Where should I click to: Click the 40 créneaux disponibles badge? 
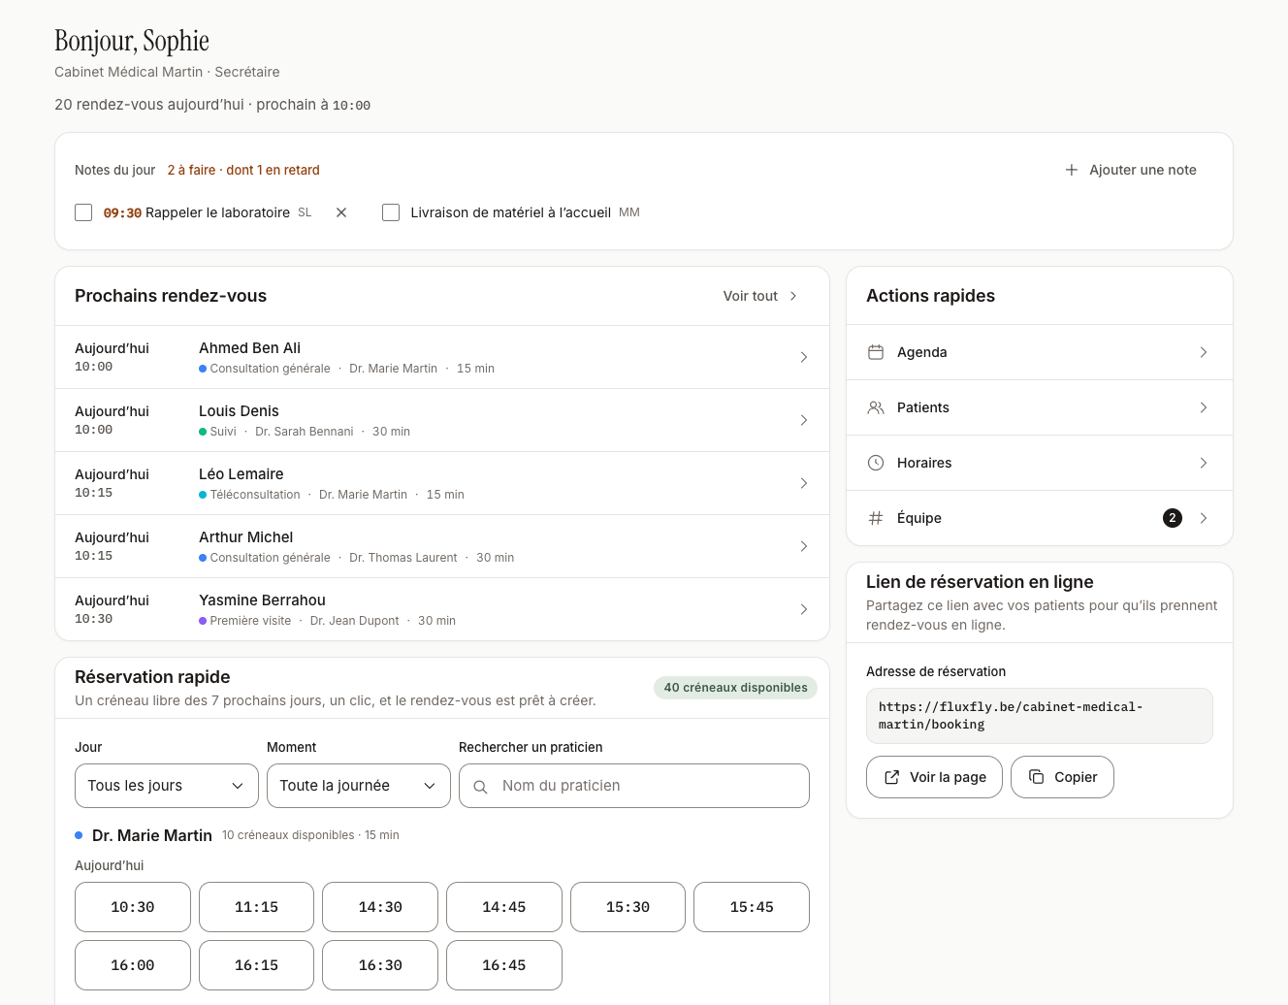click(735, 688)
